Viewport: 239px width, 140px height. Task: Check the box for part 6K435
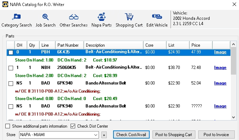click(11, 52)
